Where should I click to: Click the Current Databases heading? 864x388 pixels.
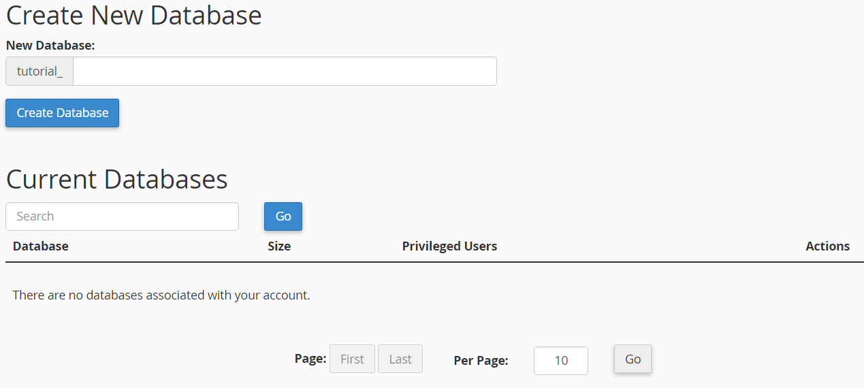pos(116,179)
